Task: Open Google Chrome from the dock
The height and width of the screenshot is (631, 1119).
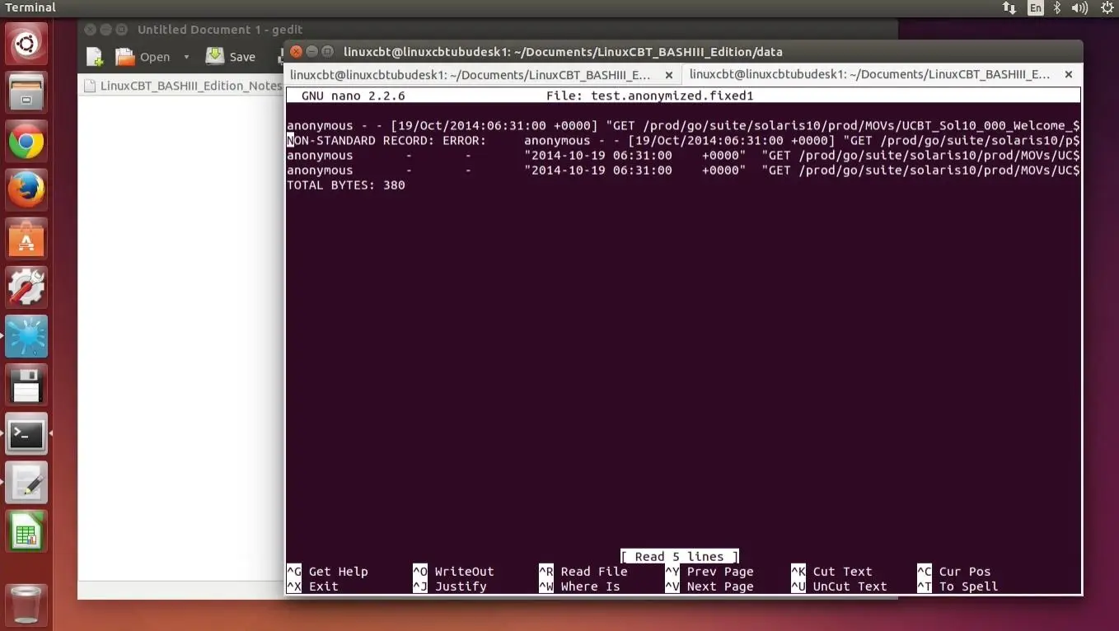Action: (x=26, y=142)
